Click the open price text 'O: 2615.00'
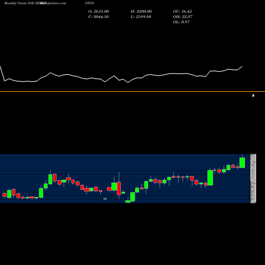 point(99,12)
